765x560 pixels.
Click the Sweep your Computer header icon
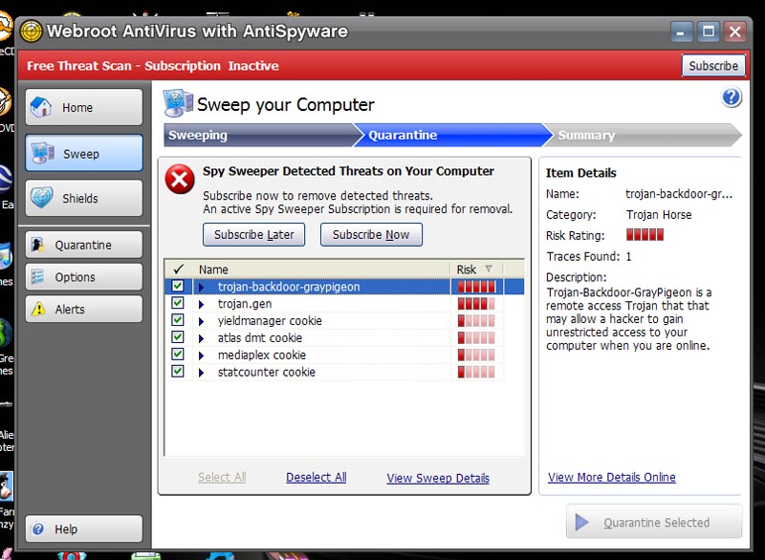pos(178,103)
